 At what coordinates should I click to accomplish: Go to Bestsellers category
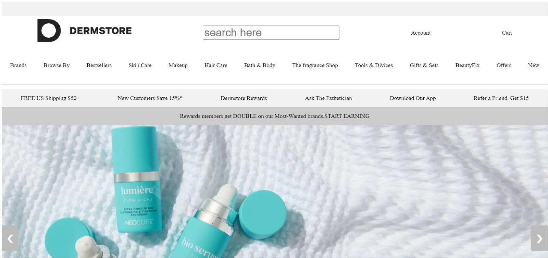click(x=99, y=65)
